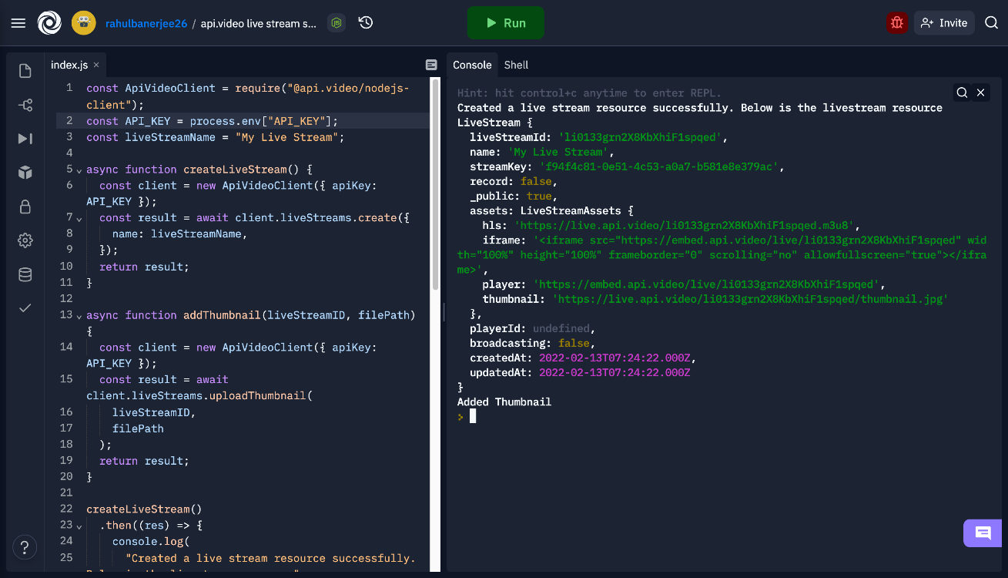This screenshot has width=1008, height=578.
Task: Click the Node.js language badge icon
Action: [336, 23]
